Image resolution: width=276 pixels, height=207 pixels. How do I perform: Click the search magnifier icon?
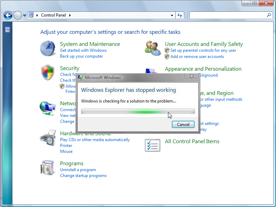(269, 15)
